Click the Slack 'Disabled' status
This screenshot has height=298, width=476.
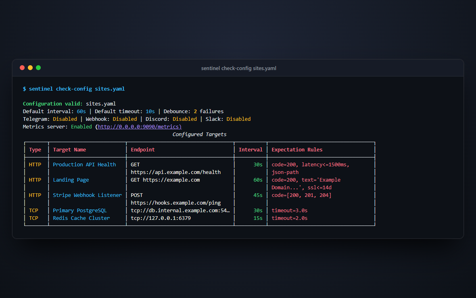(x=239, y=119)
